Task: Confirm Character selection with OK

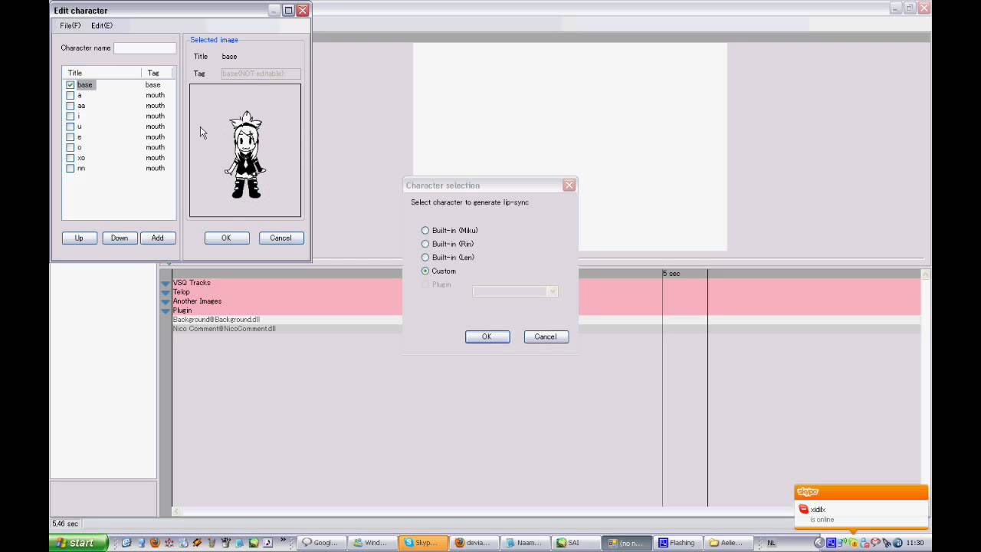Action: tap(487, 337)
